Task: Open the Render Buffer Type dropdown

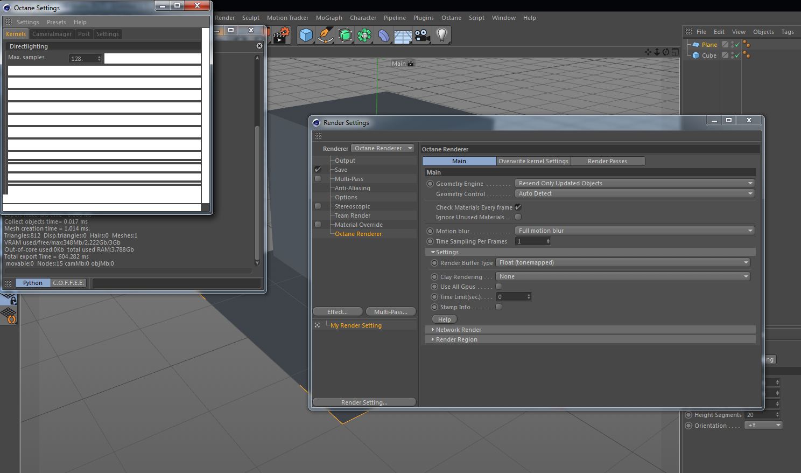Action: point(623,263)
